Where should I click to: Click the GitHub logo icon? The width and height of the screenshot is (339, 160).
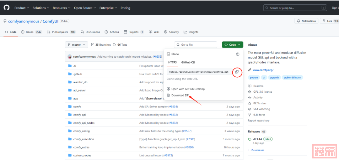(7, 8)
